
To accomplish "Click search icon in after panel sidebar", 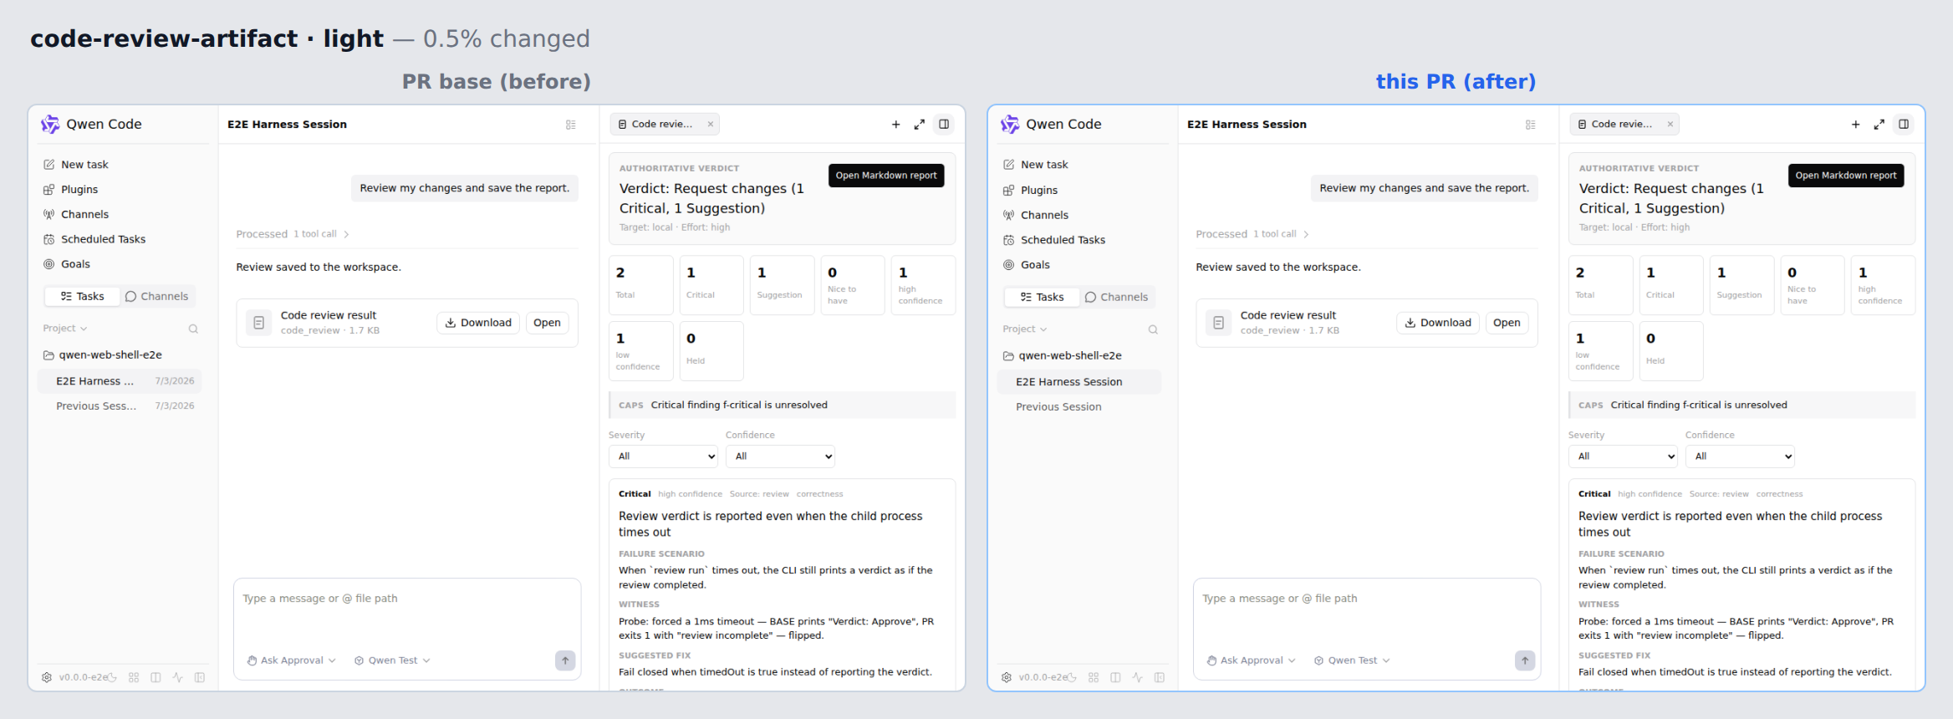I will (x=1153, y=329).
